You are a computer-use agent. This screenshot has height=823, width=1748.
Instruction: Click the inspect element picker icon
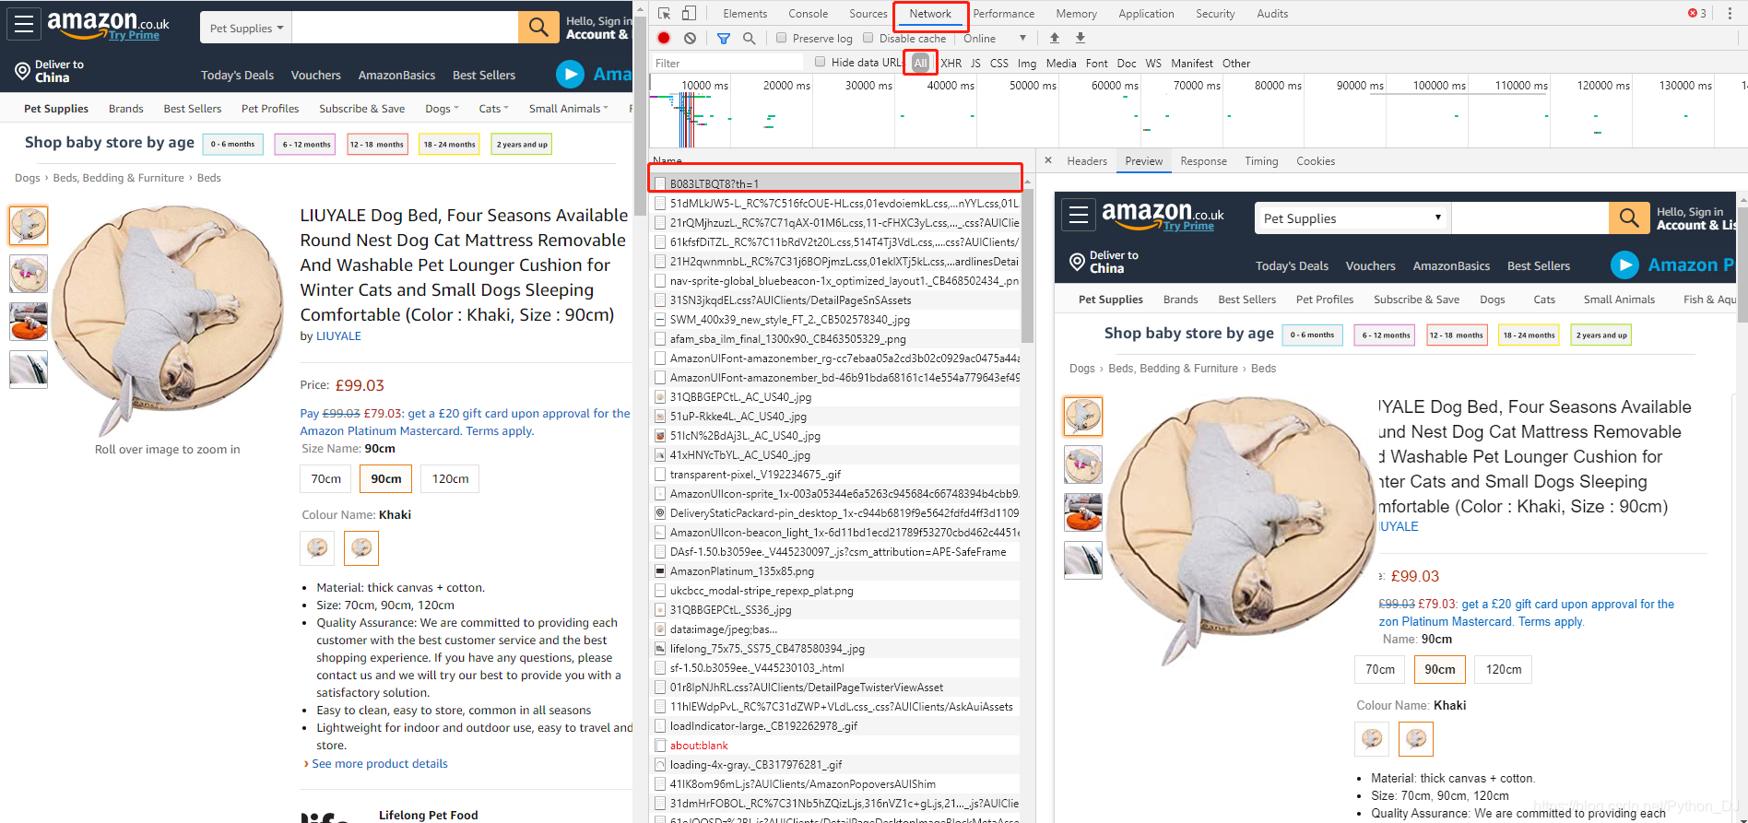(x=664, y=13)
